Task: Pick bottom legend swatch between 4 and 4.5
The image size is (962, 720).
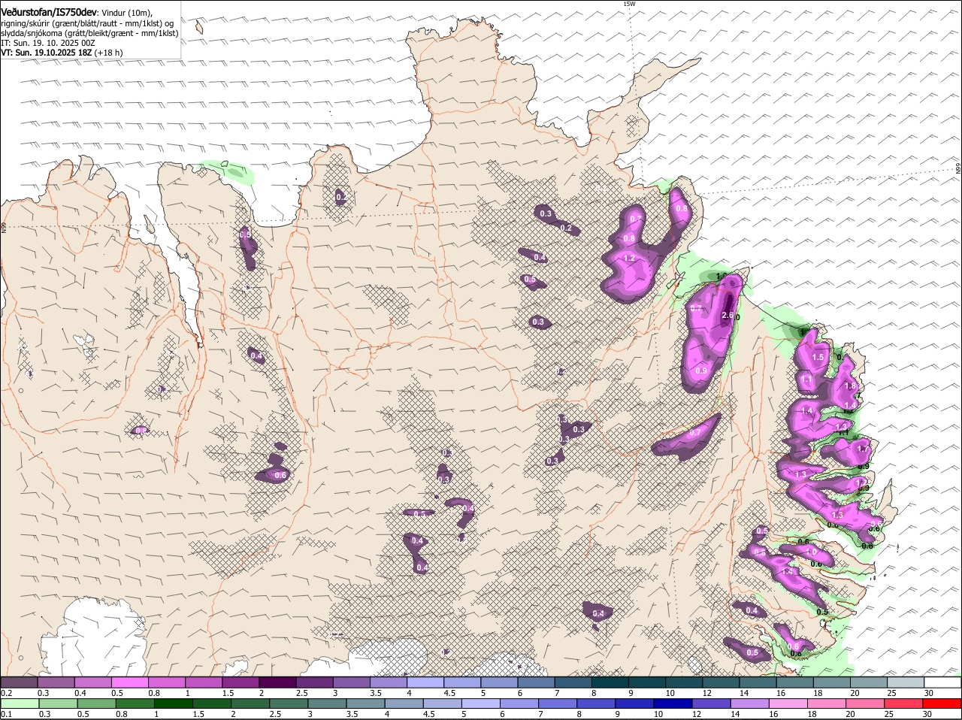Action: point(404,703)
